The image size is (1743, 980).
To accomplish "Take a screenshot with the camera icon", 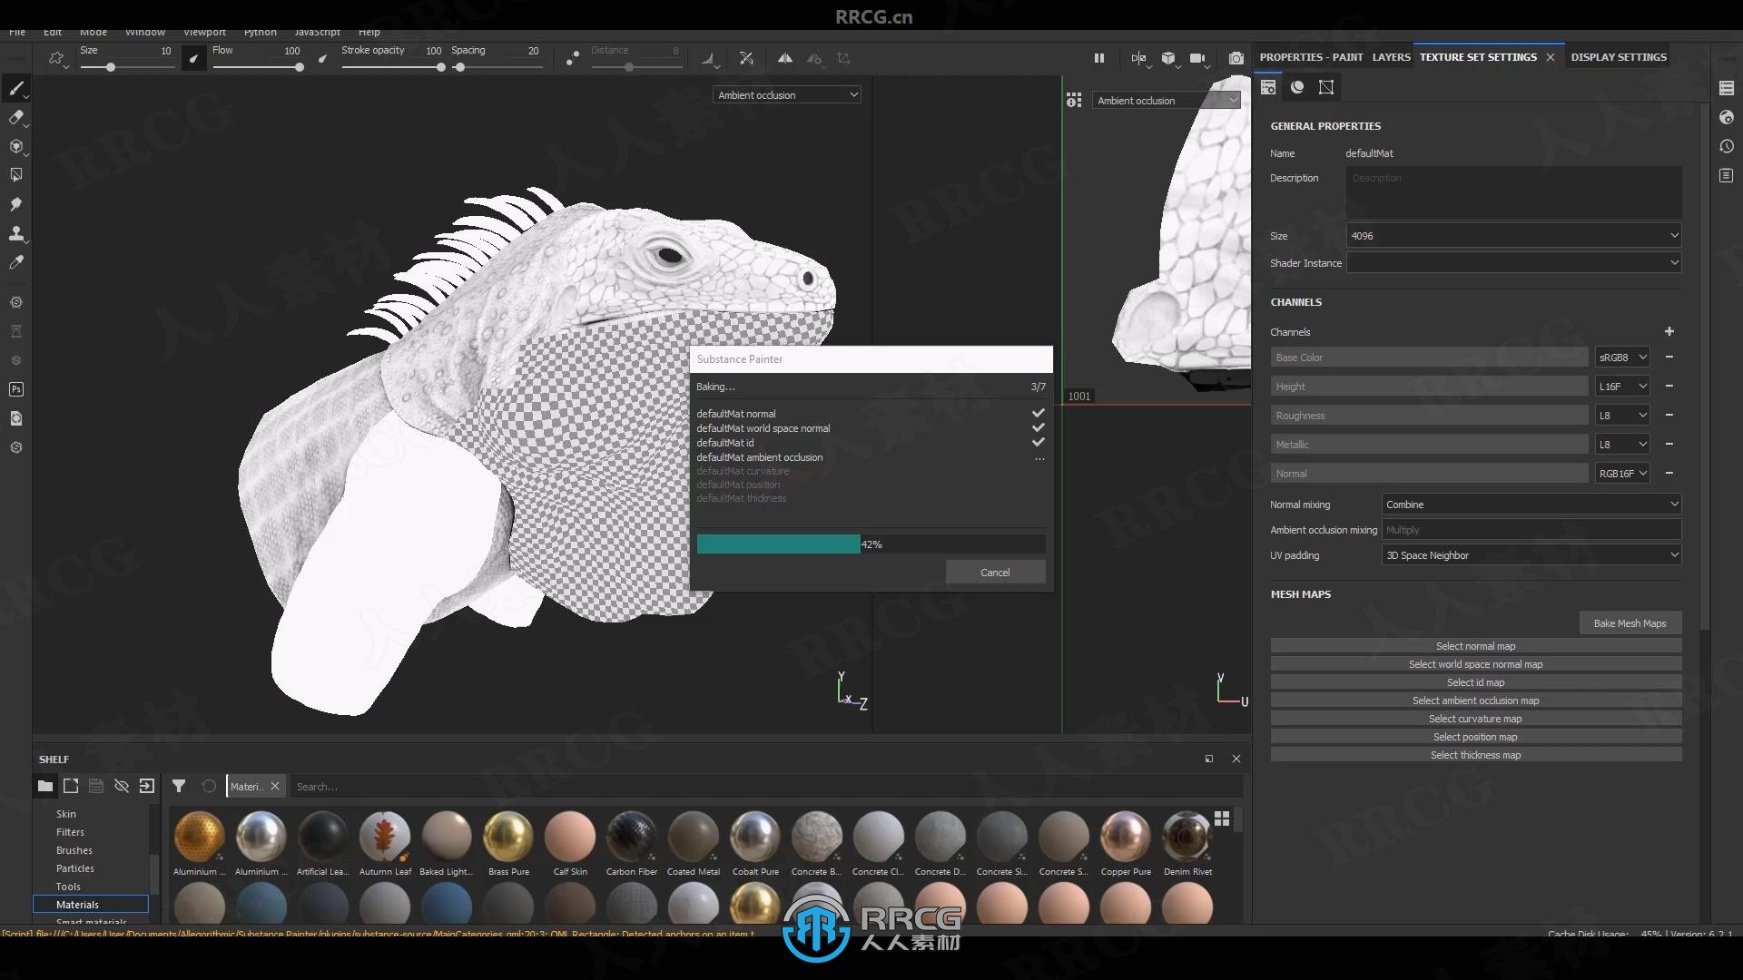I will (1236, 58).
